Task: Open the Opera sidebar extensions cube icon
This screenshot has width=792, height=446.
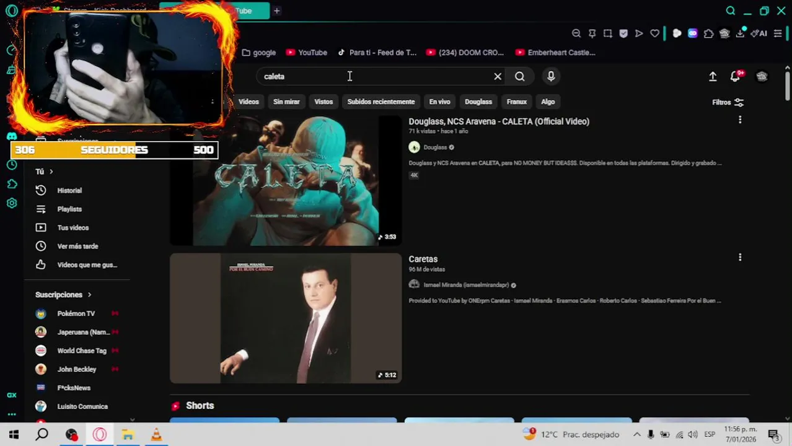Action: [12, 184]
